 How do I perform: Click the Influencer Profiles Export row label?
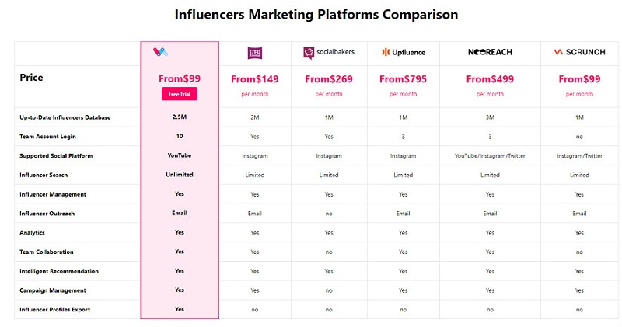[x=55, y=309]
